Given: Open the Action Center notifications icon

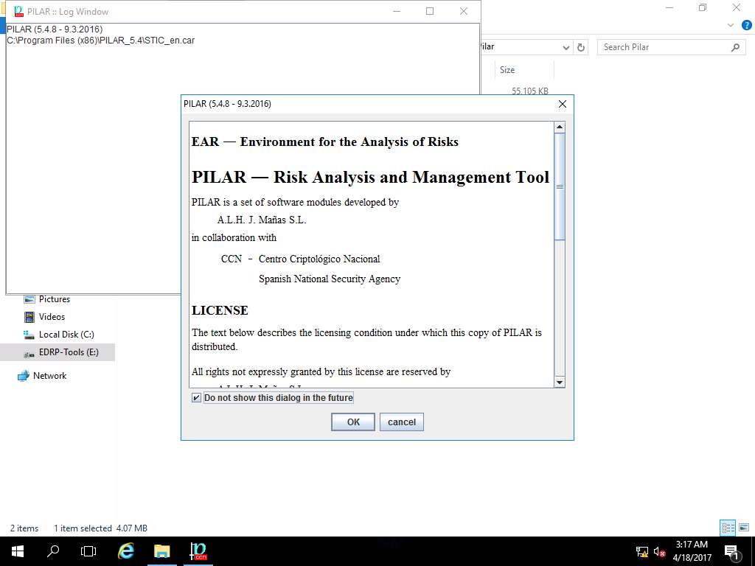Looking at the screenshot, I should pyautogui.click(x=731, y=551).
